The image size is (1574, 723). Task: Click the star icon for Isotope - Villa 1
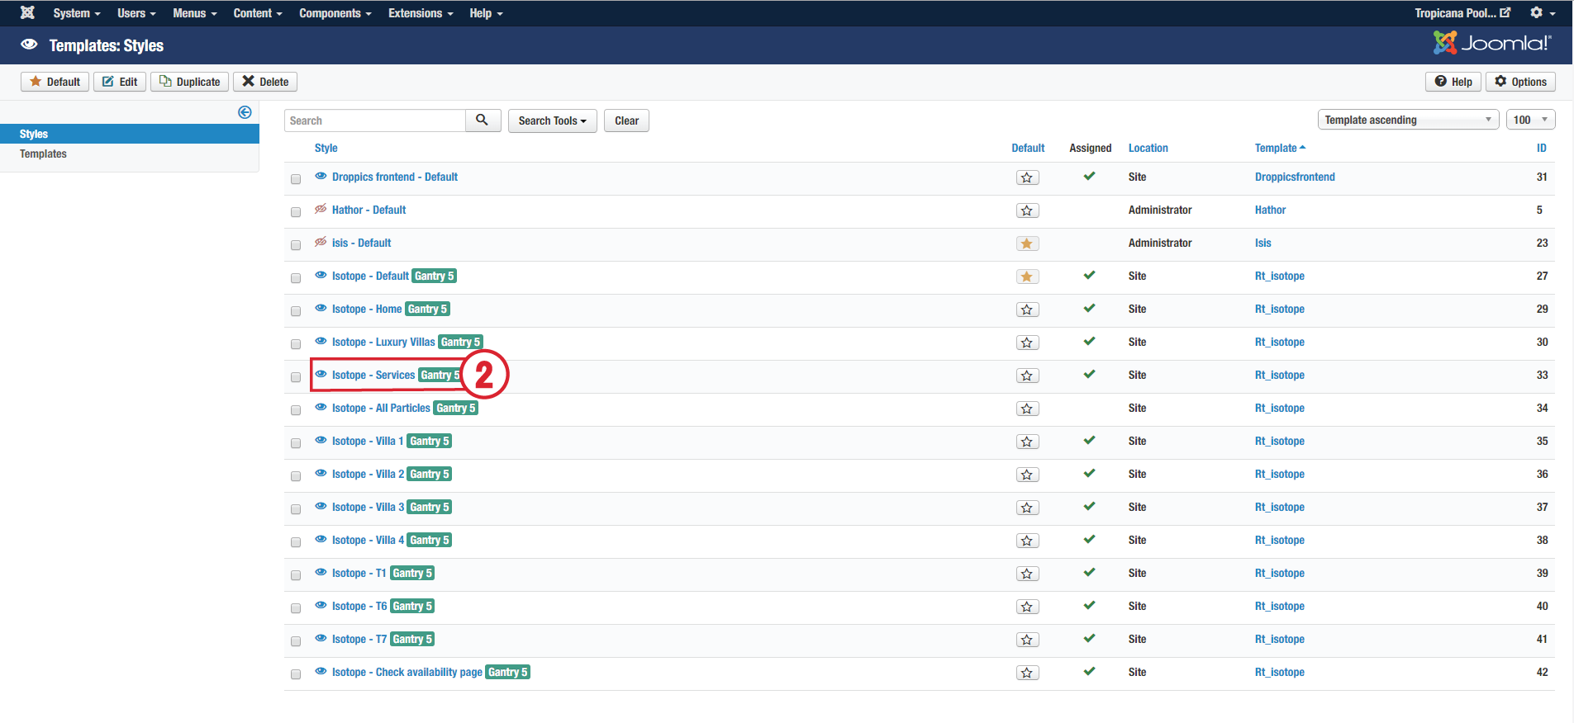click(x=1027, y=442)
